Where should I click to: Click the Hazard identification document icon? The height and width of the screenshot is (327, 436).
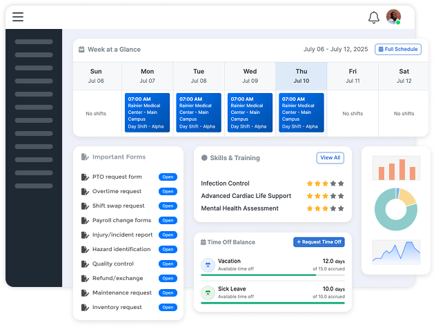85,249
